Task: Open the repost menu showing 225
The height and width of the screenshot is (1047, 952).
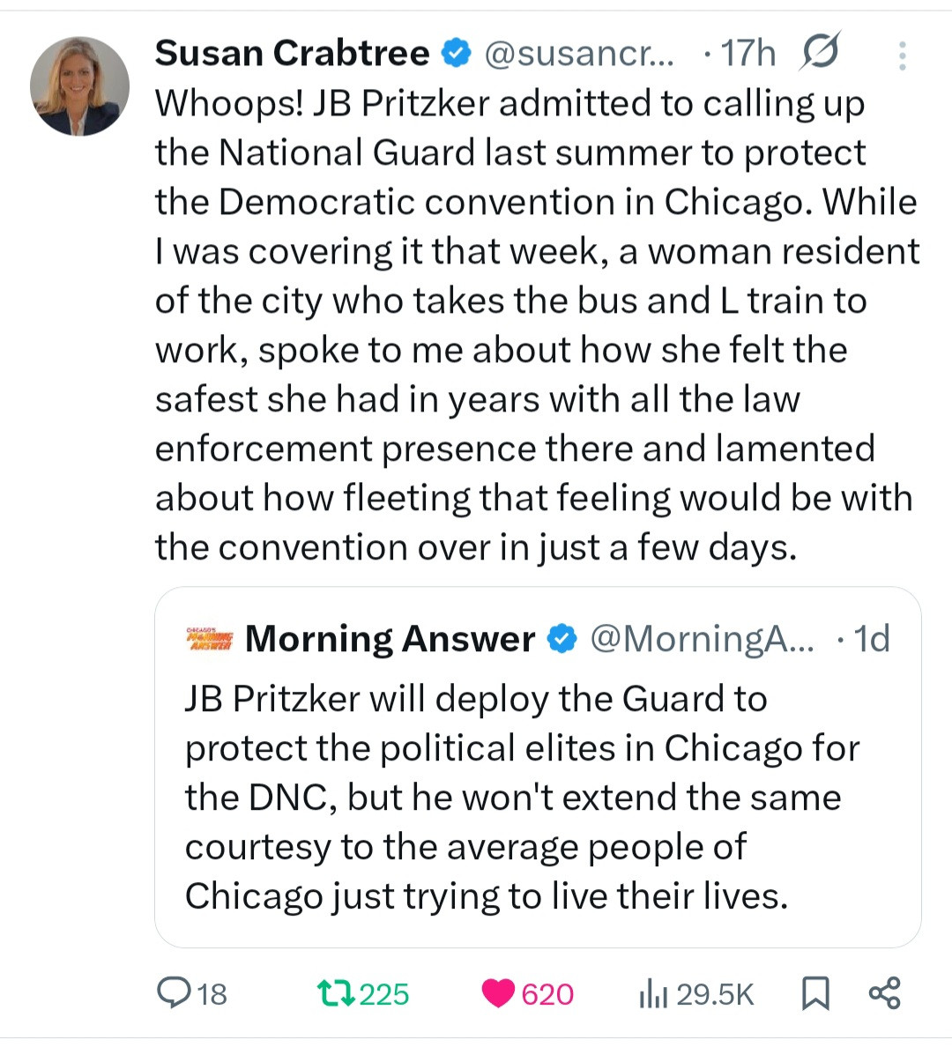Action: 336,993
